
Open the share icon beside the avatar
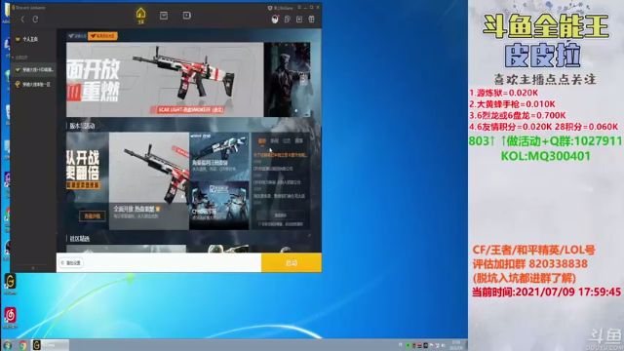pyautogui.click(x=287, y=19)
